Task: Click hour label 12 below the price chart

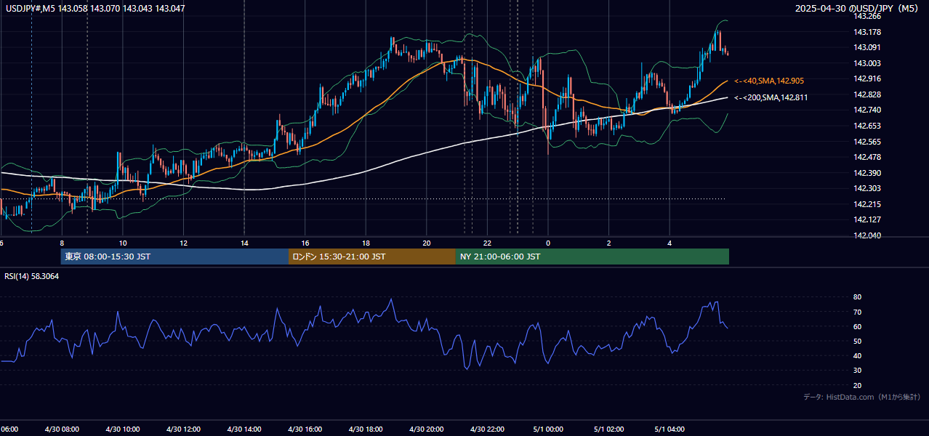Action: [183, 243]
